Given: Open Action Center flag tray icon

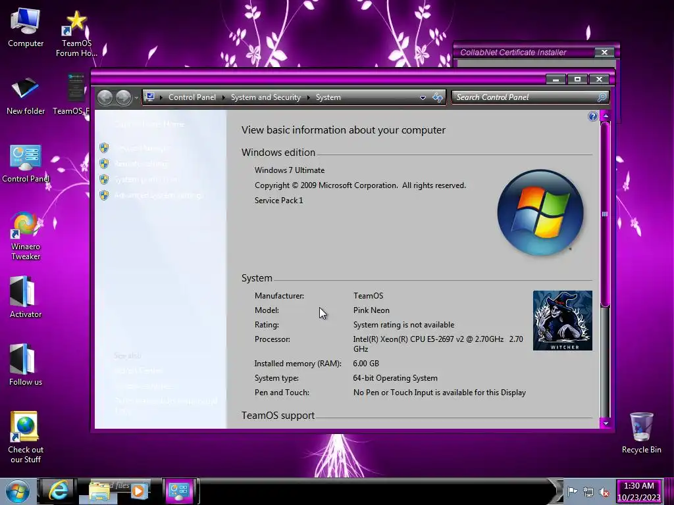Looking at the screenshot, I should pyautogui.click(x=572, y=492).
